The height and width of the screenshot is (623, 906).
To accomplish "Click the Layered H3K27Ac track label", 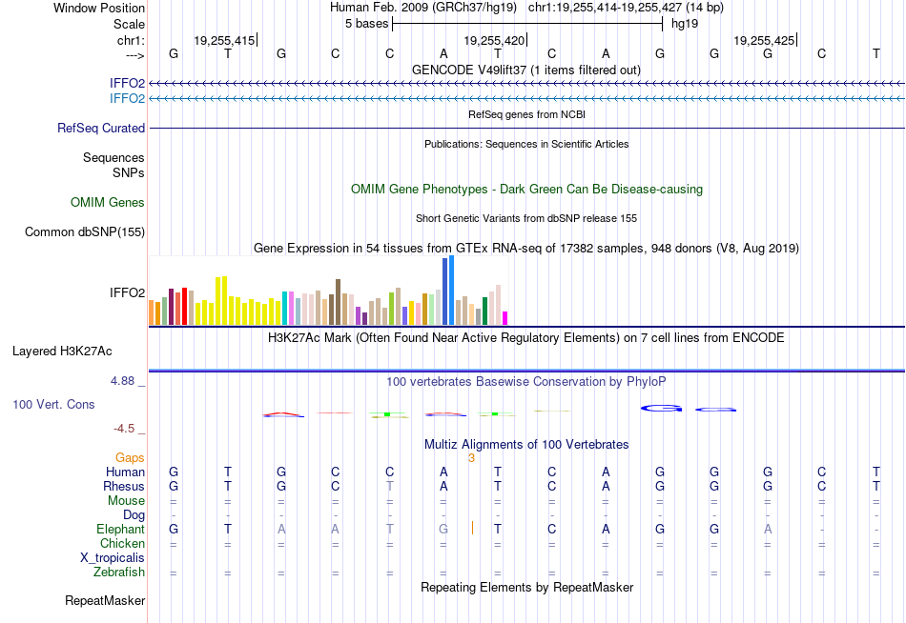I will tap(62, 352).
